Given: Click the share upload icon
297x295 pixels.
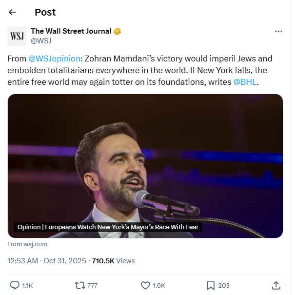Looking at the screenshot, I should pyautogui.click(x=276, y=285).
